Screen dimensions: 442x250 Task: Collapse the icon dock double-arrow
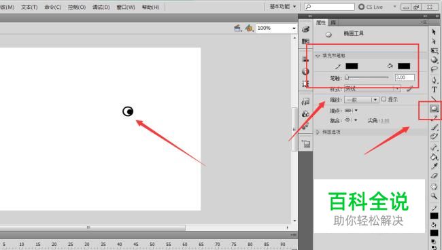pos(310,16)
